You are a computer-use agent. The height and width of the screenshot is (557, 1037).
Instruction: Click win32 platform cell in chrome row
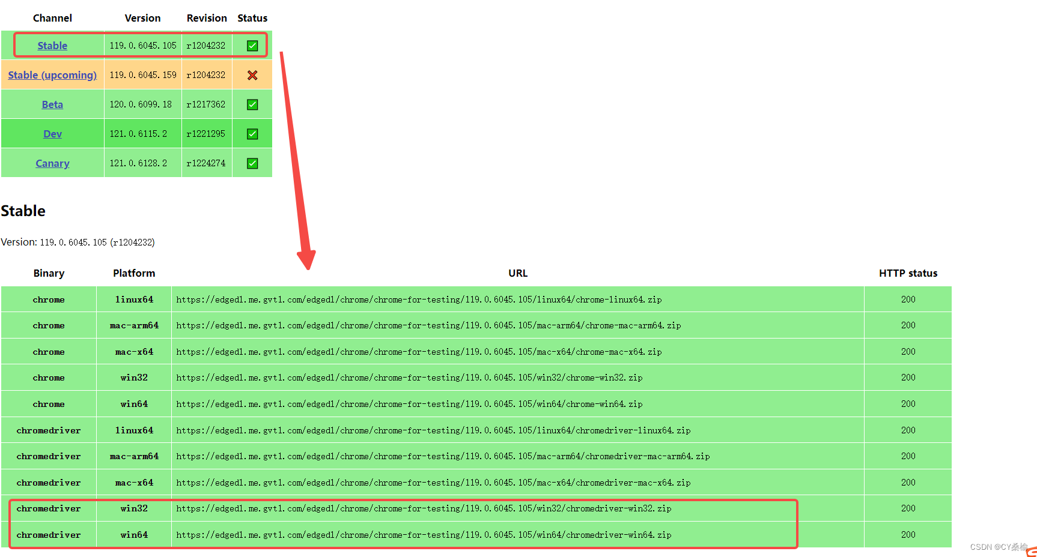(x=134, y=378)
